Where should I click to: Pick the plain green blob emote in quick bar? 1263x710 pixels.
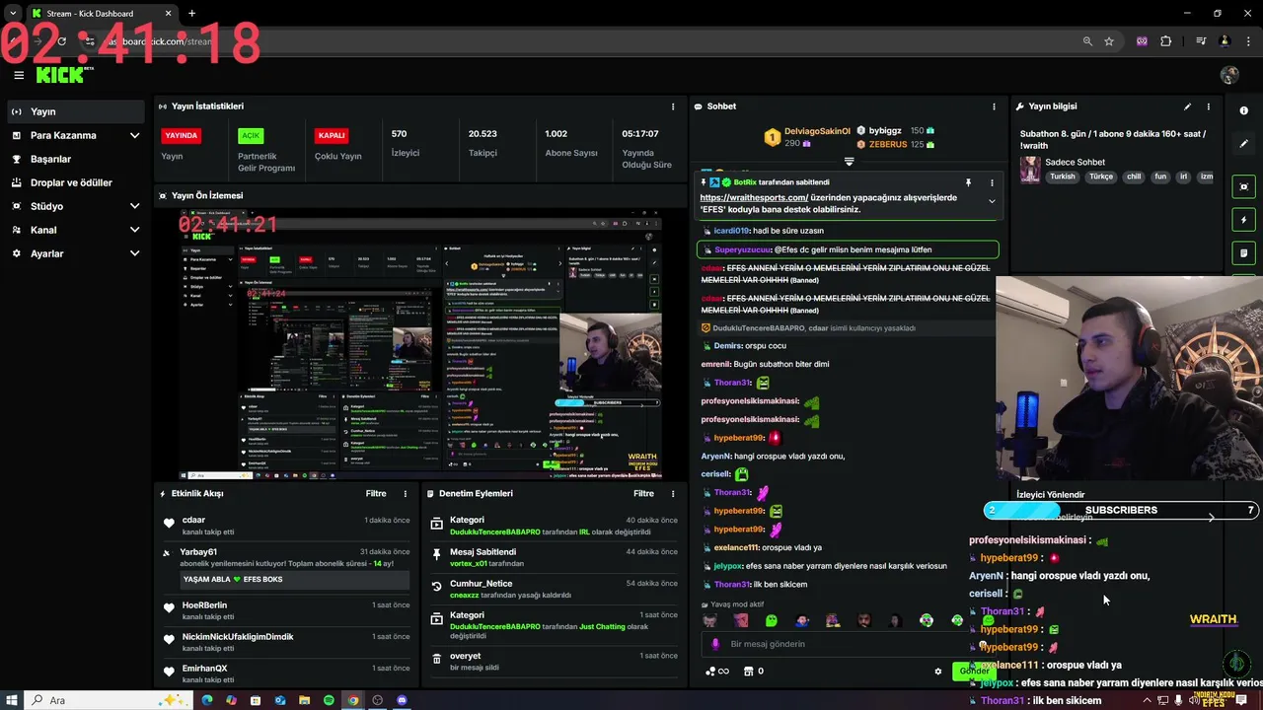coord(772,620)
